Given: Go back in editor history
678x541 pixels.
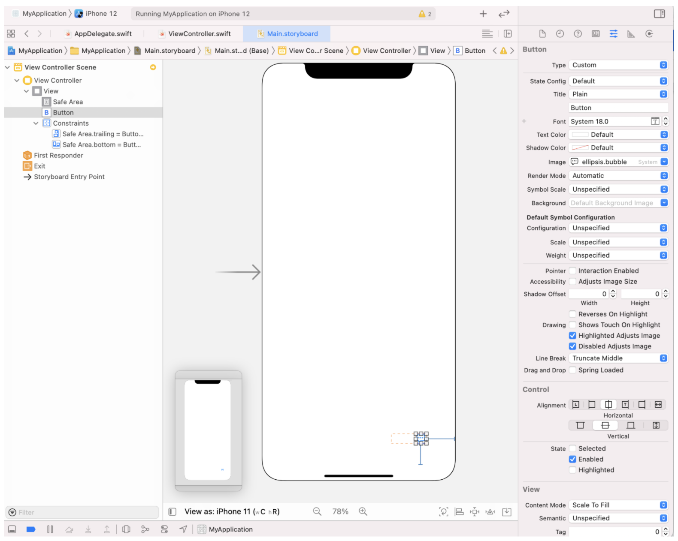Looking at the screenshot, I should (x=27, y=33).
